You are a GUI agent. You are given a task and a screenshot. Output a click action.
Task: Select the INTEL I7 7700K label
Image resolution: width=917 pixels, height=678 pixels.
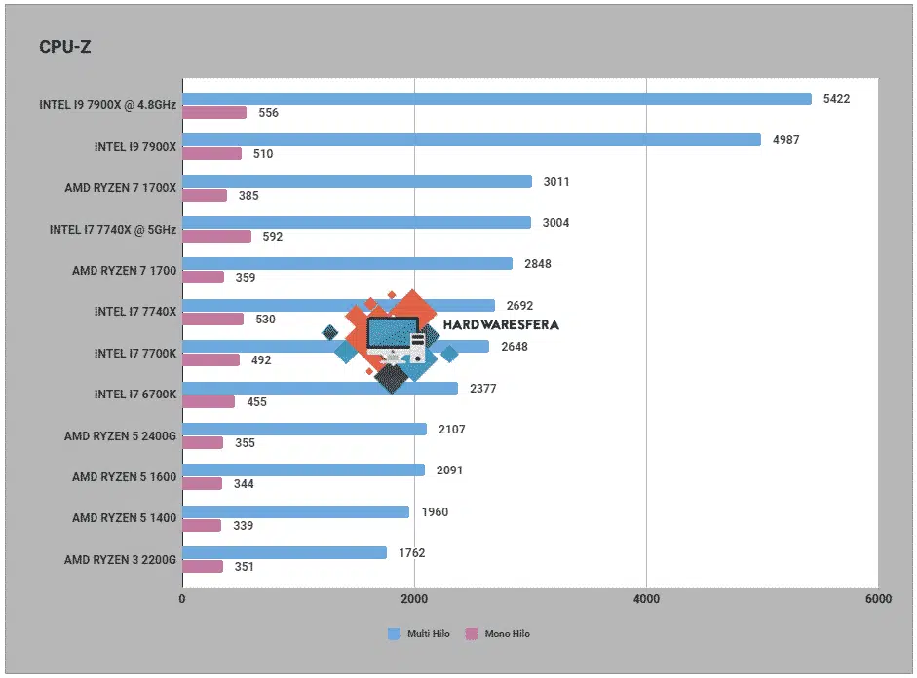pos(135,353)
